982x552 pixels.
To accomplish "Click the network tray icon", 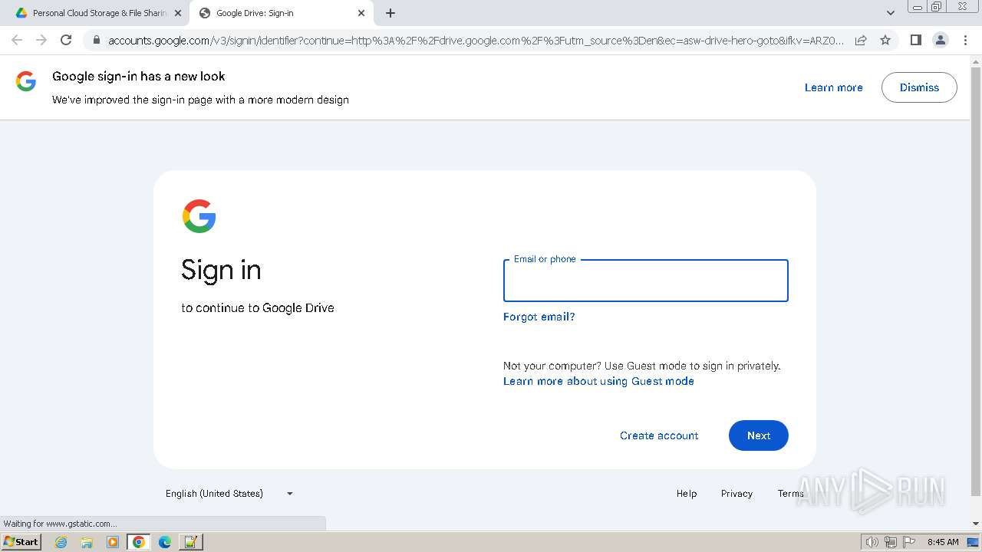I will (891, 542).
